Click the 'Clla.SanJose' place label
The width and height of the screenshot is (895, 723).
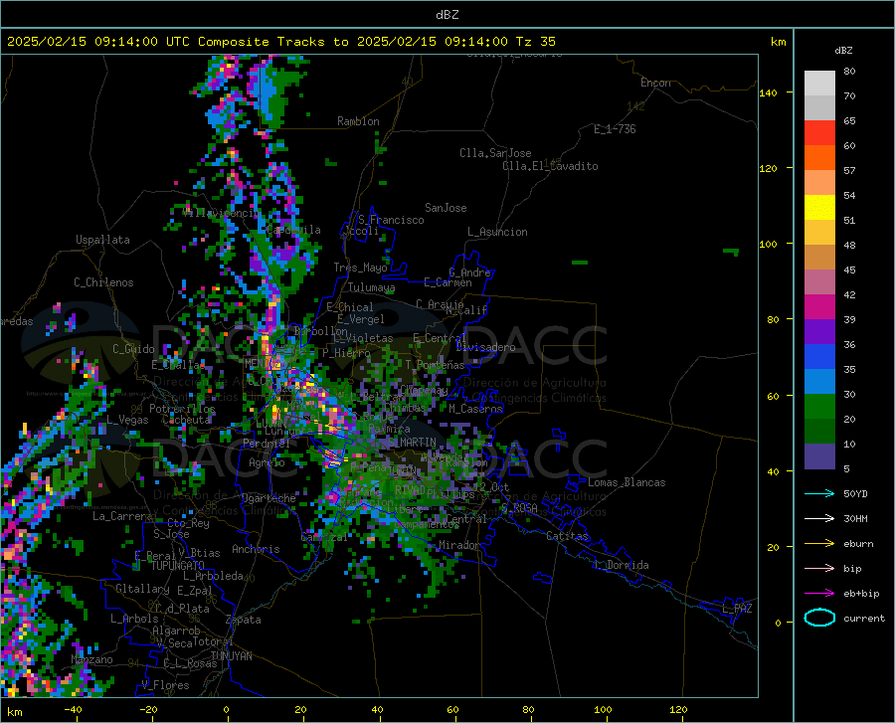click(x=495, y=153)
